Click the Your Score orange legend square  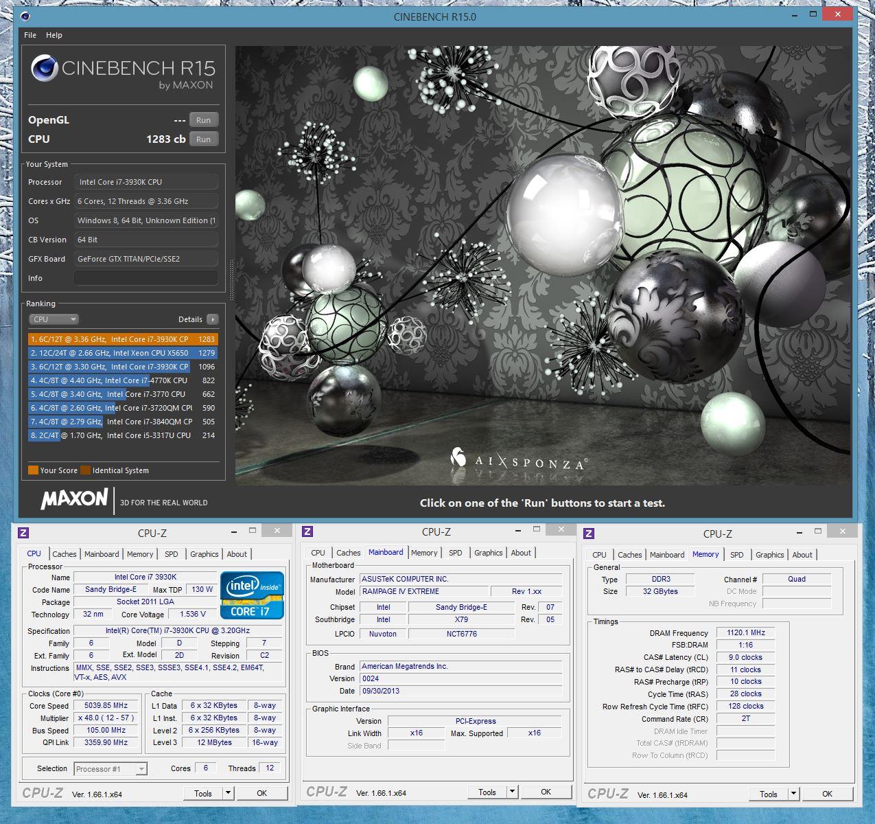point(33,470)
